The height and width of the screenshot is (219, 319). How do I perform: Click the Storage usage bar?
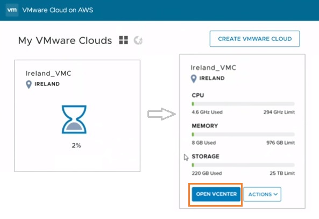point(243,165)
